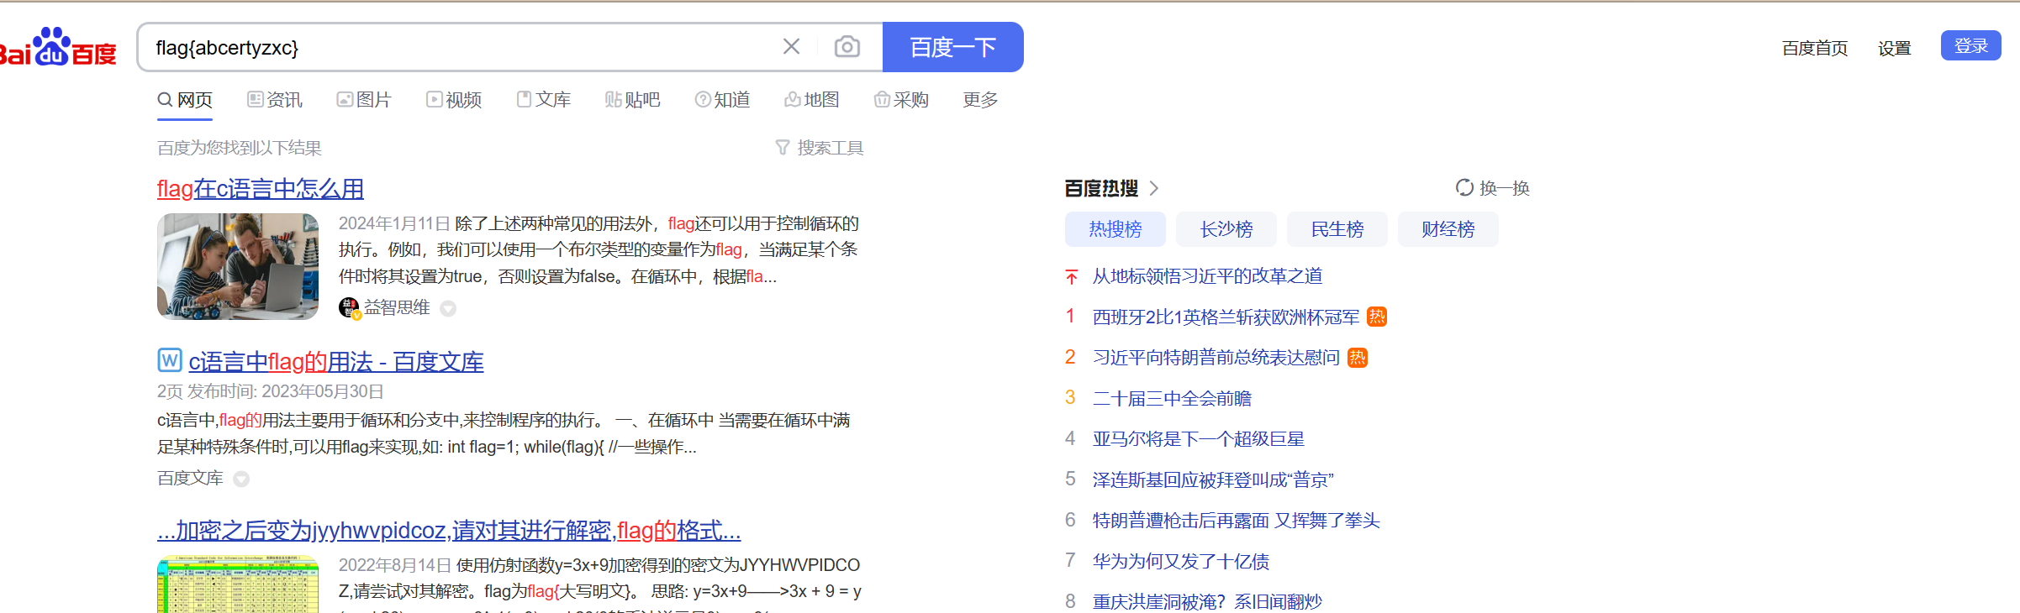Image resolution: width=2020 pixels, height=613 pixels.
Task: Open hot topic 亚马尔将是下一个超级巨星
Action: [1199, 439]
